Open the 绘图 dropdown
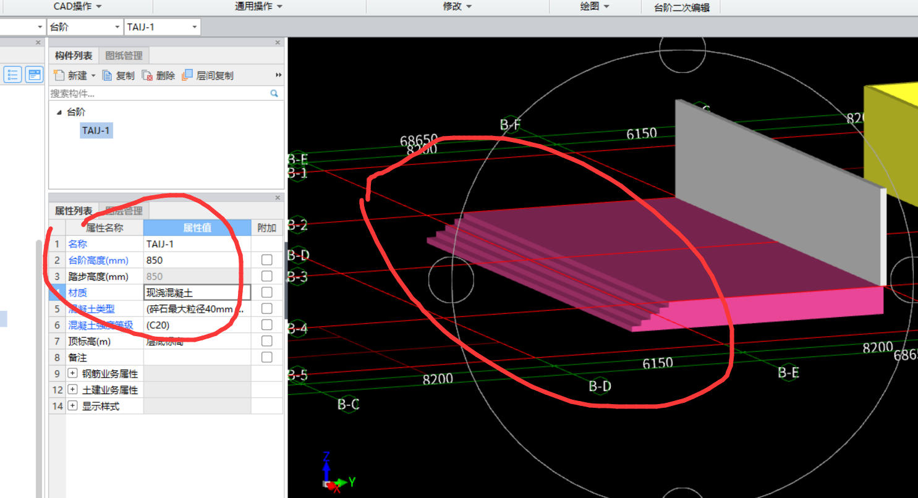The image size is (918, 498). pyautogui.click(x=595, y=6)
